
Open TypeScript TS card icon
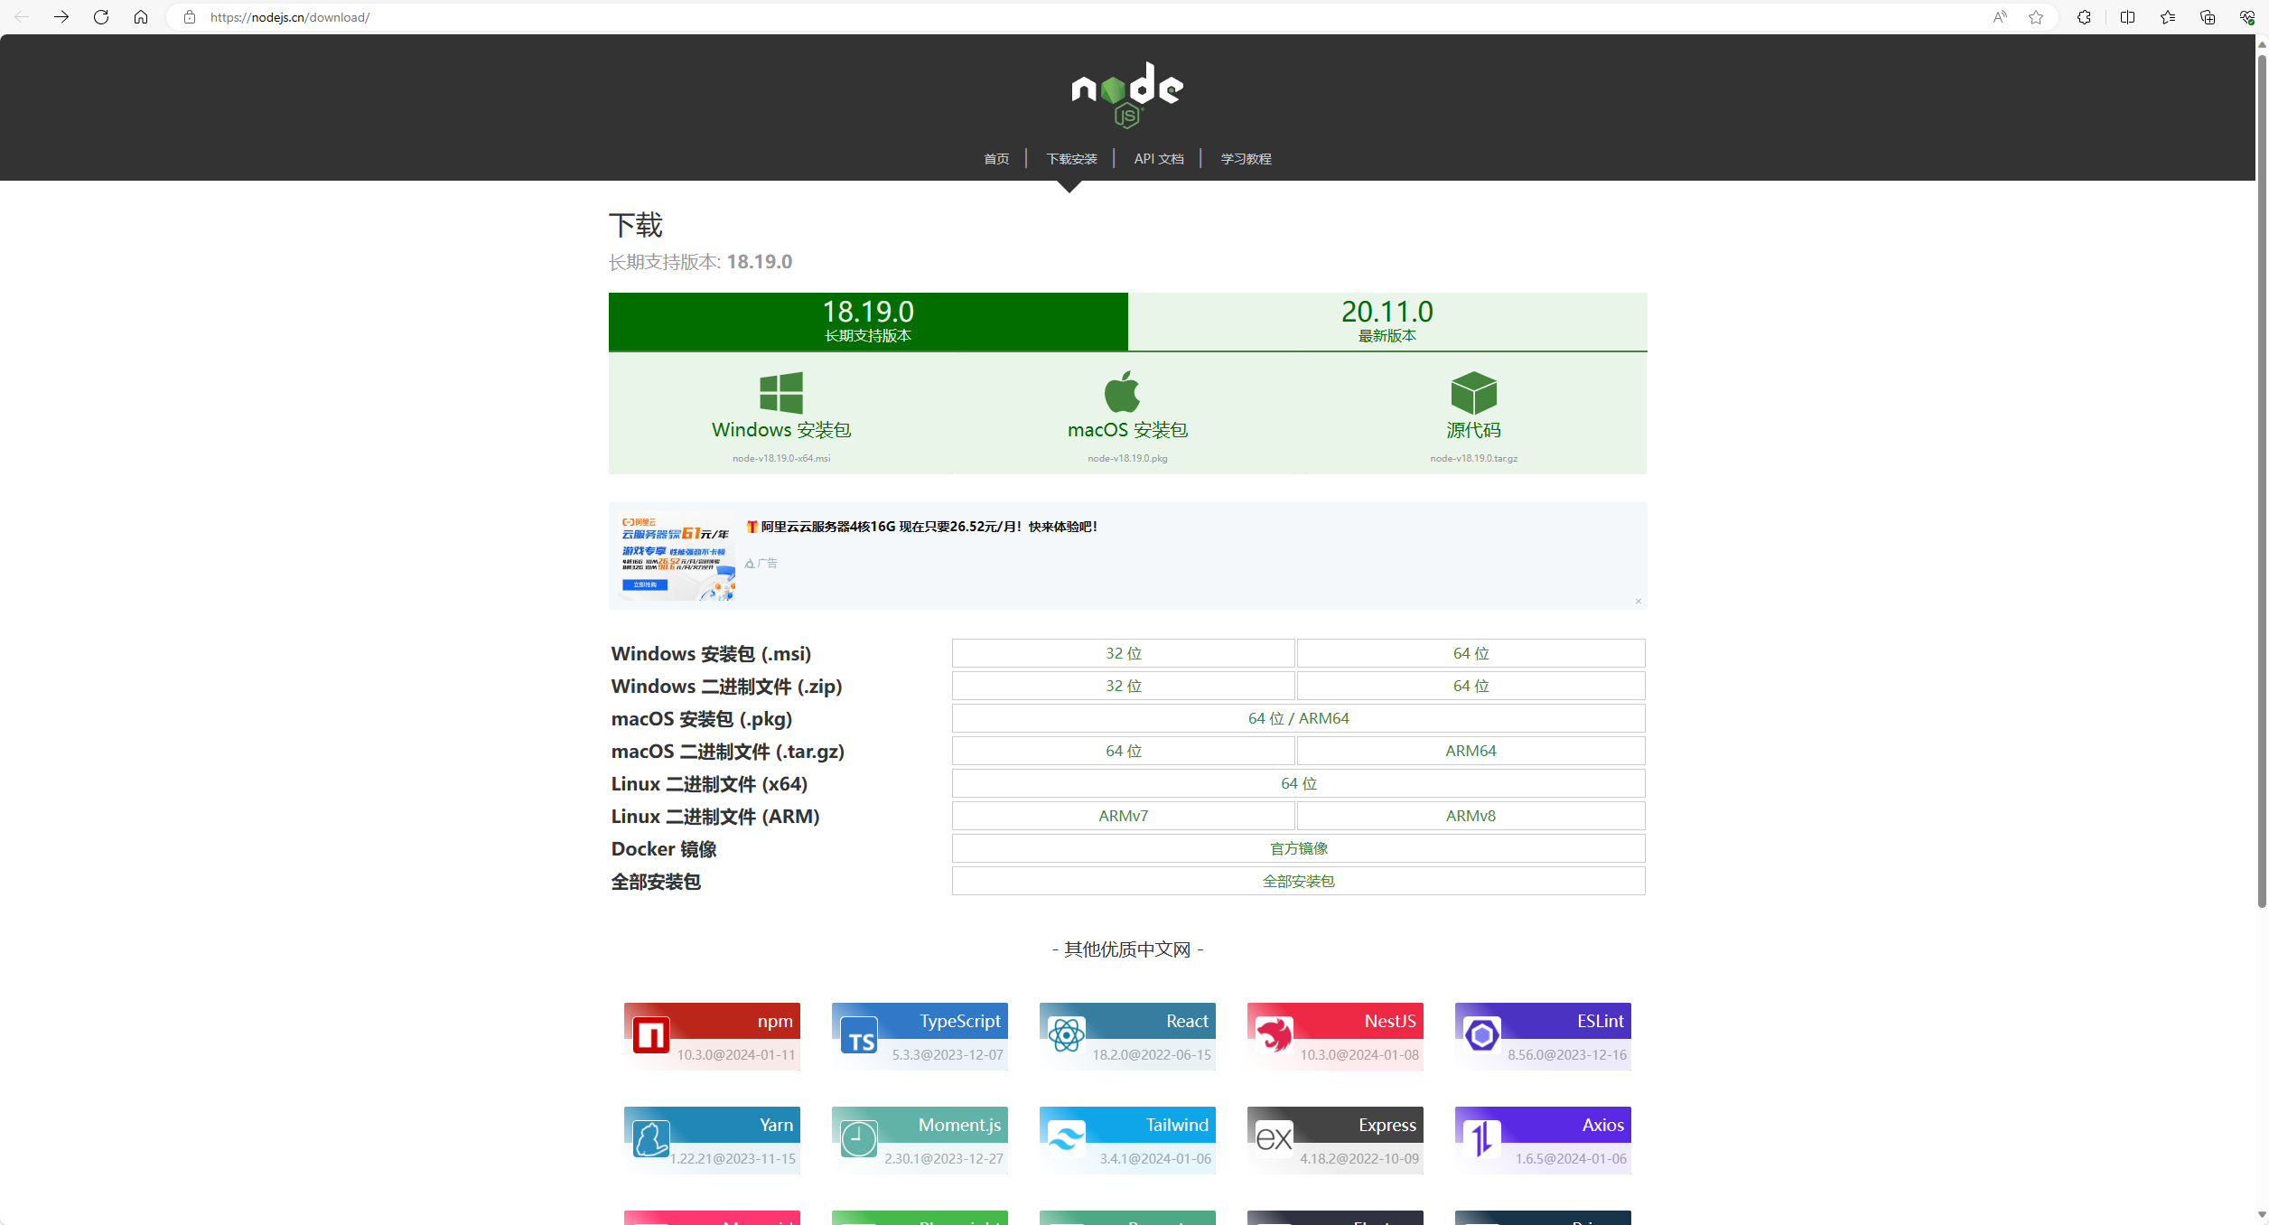tap(859, 1035)
